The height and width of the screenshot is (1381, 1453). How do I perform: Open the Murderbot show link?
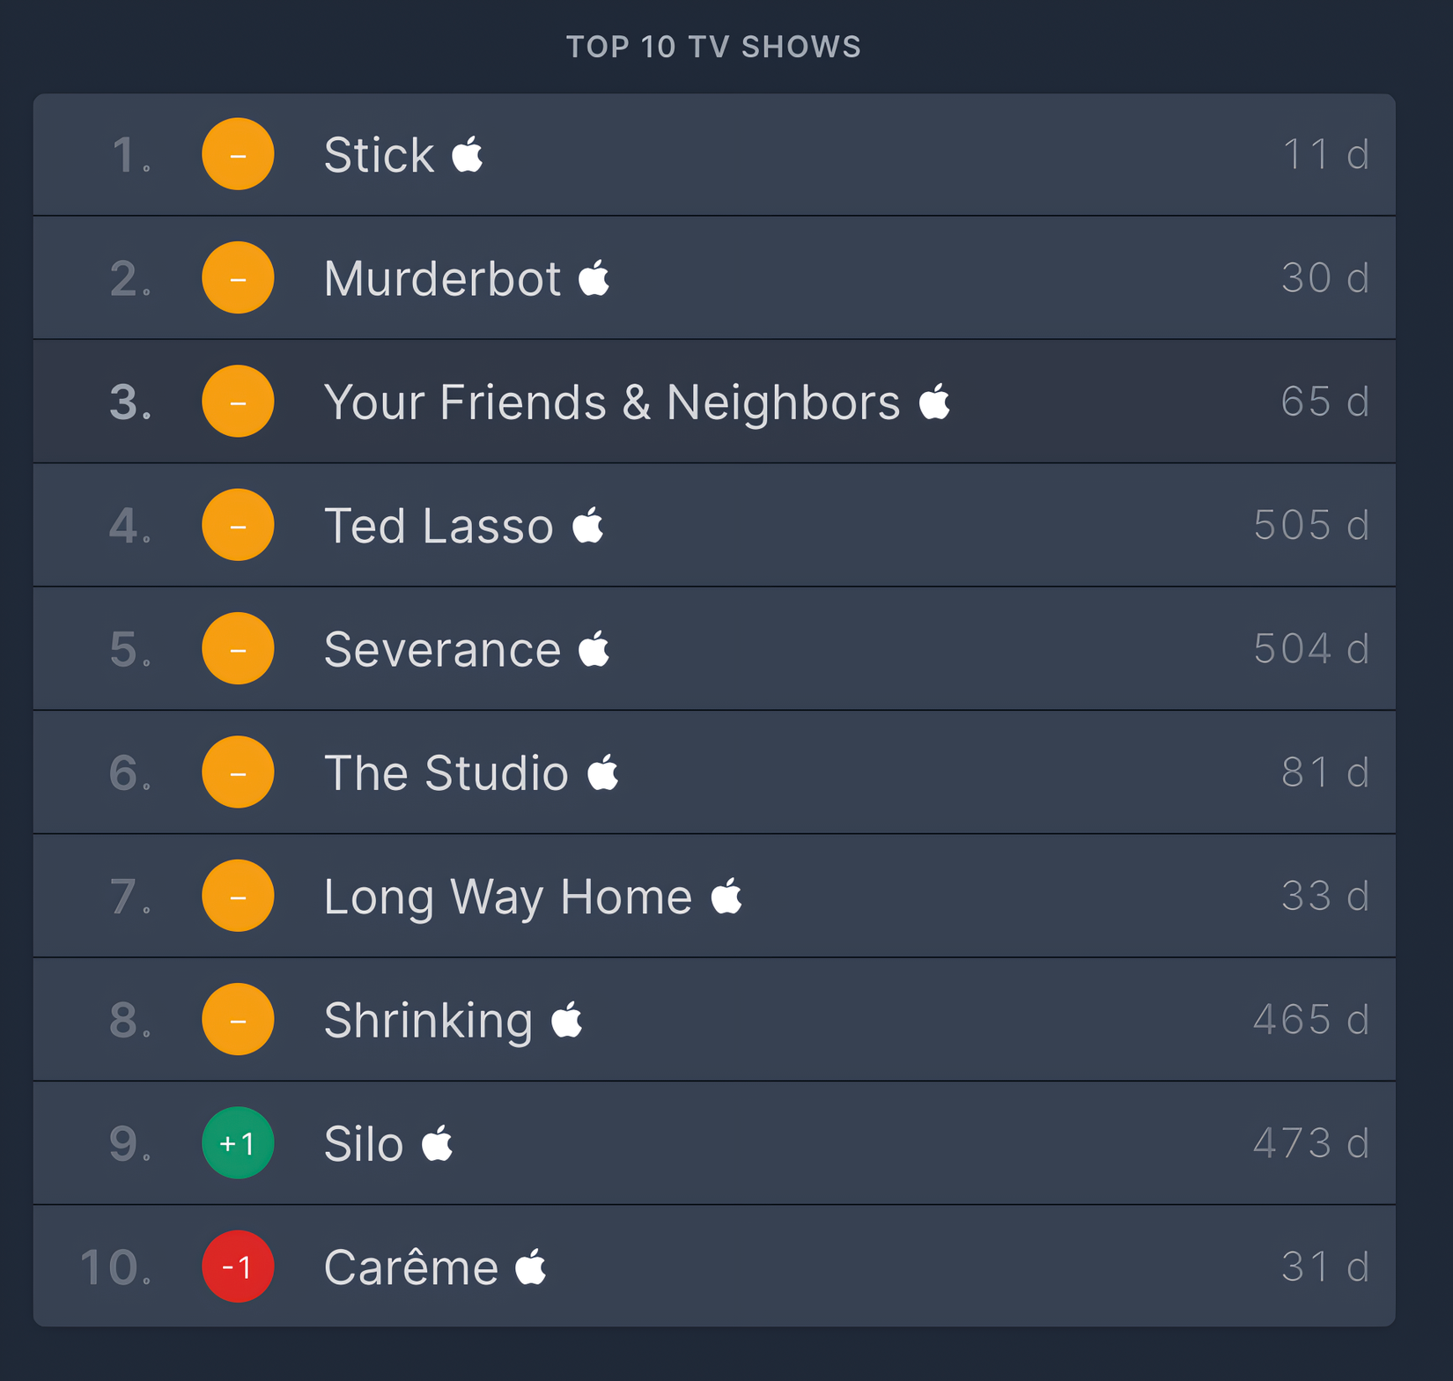pyautogui.click(x=442, y=279)
